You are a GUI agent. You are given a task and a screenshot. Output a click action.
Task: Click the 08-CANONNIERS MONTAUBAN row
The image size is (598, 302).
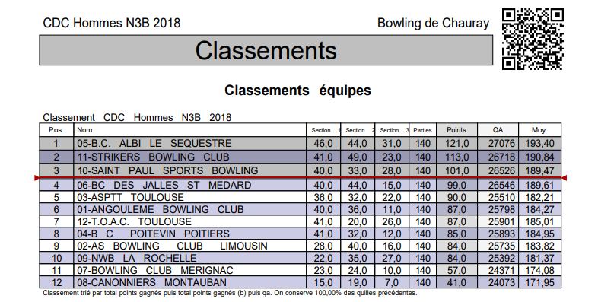pos(301,282)
